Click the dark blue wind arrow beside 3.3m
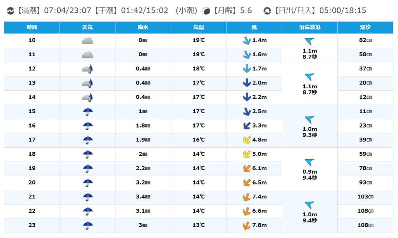Image resolution: width=398 pixels, height=238 pixels. click(x=246, y=126)
